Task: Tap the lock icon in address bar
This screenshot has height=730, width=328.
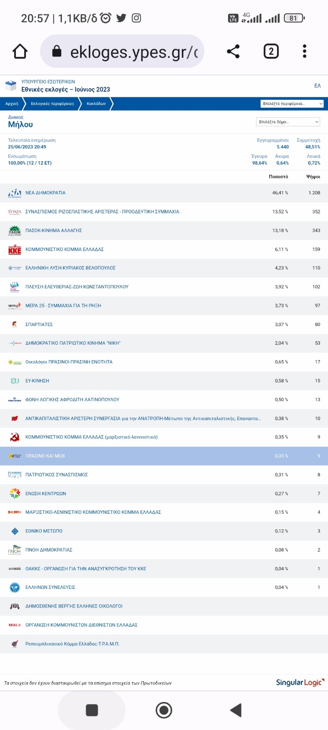Action: coord(57,51)
